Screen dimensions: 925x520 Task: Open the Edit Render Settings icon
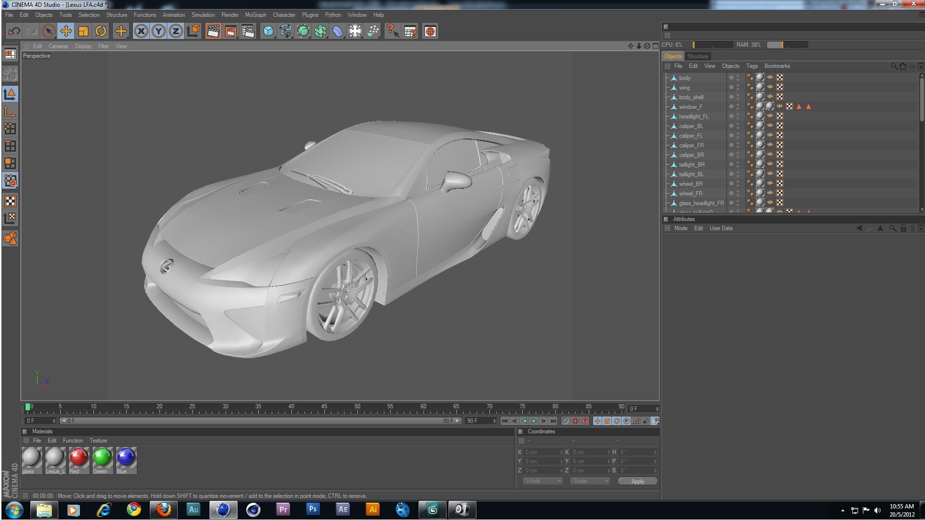[x=248, y=31]
